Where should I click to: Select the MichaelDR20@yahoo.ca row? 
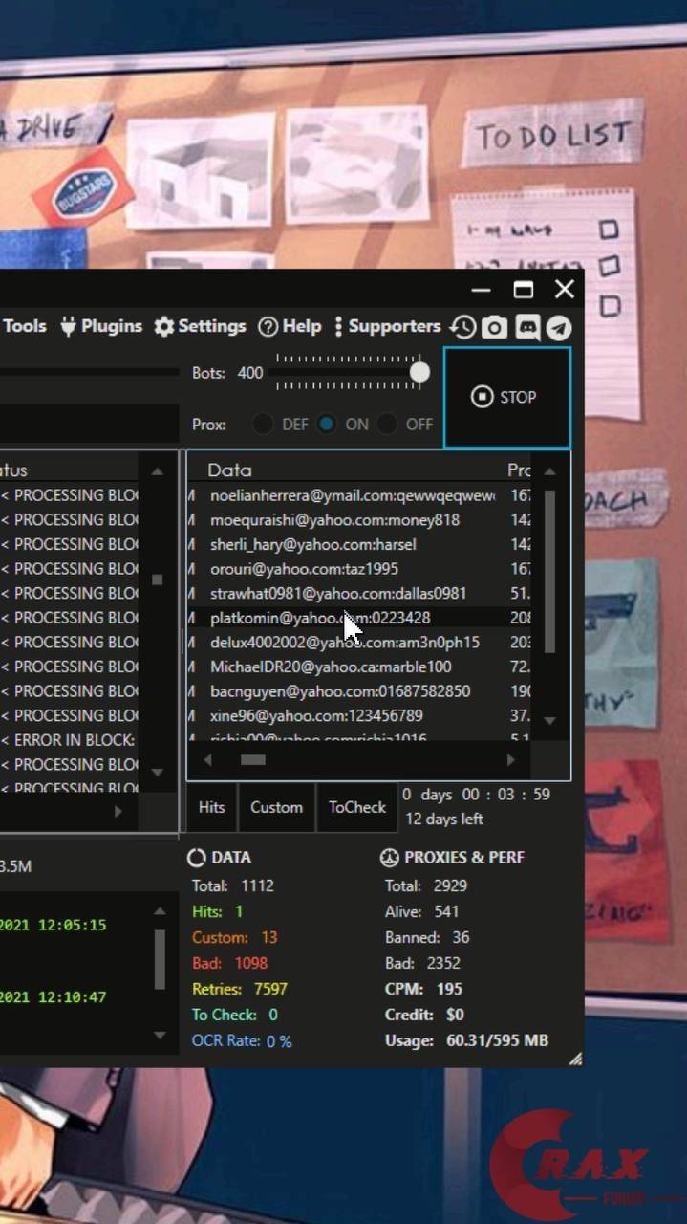(358, 667)
